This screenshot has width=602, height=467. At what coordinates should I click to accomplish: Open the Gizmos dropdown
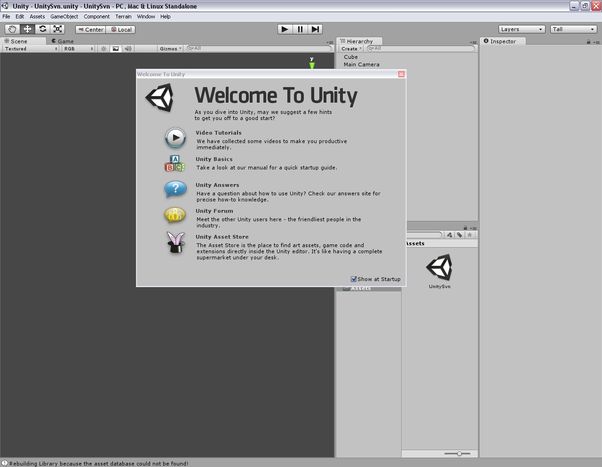pos(170,48)
